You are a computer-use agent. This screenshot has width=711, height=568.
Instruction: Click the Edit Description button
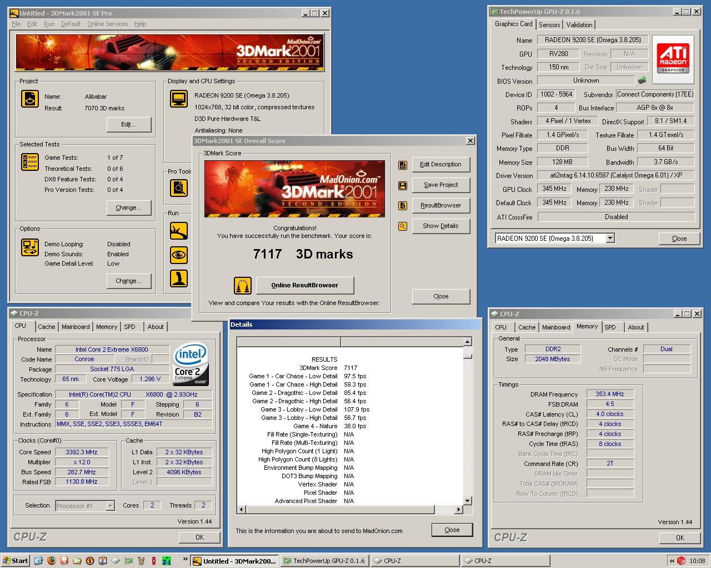pyautogui.click(x=440, y=164)
